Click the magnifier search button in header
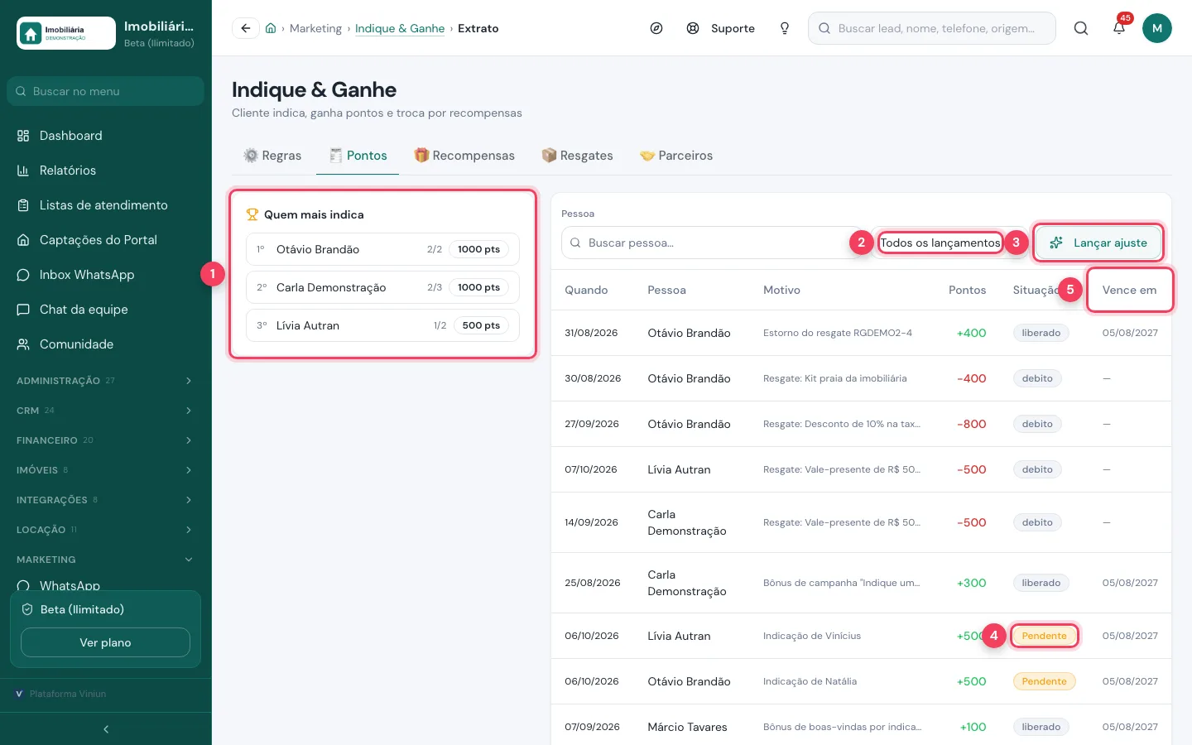 click(x=1081, y=28)
